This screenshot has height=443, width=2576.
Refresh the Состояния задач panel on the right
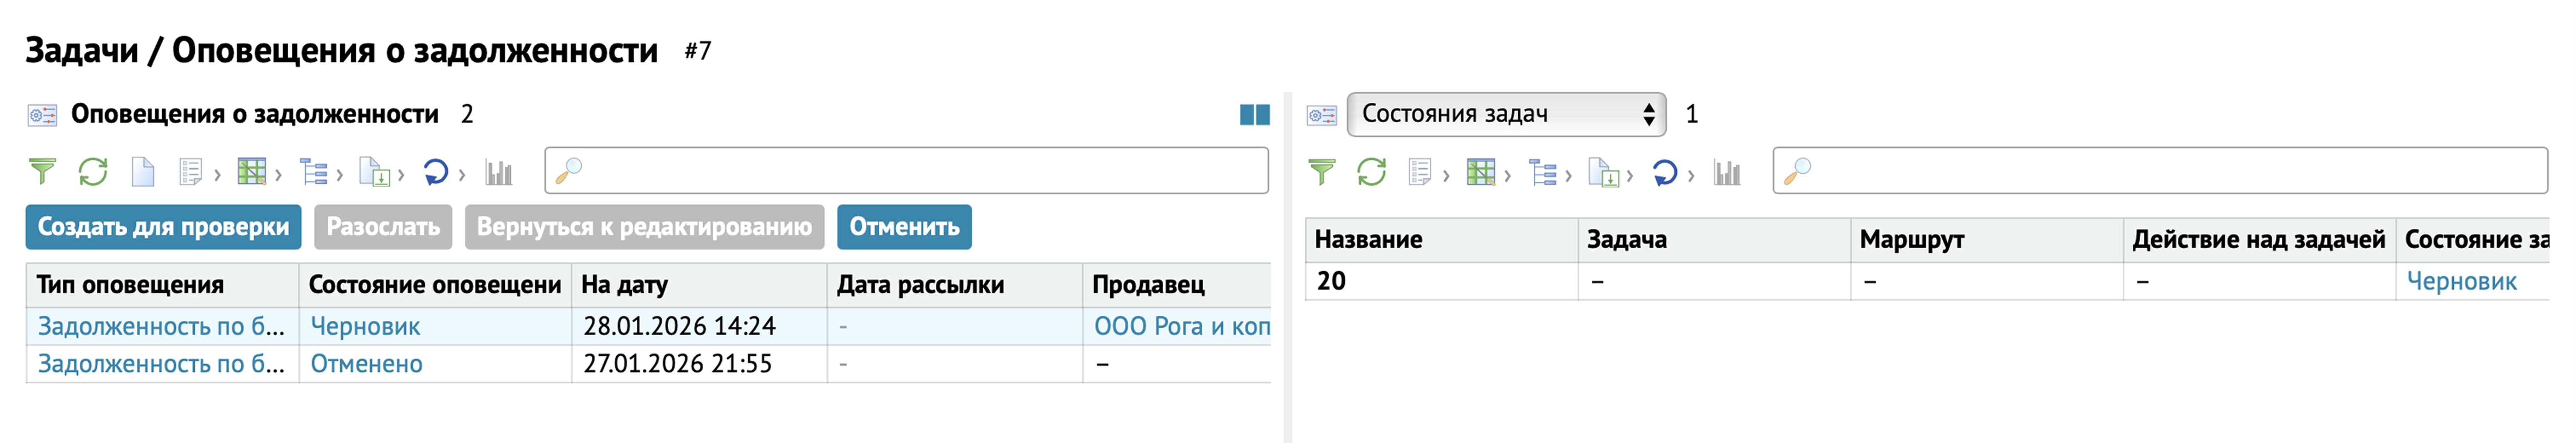[1371, 172]
